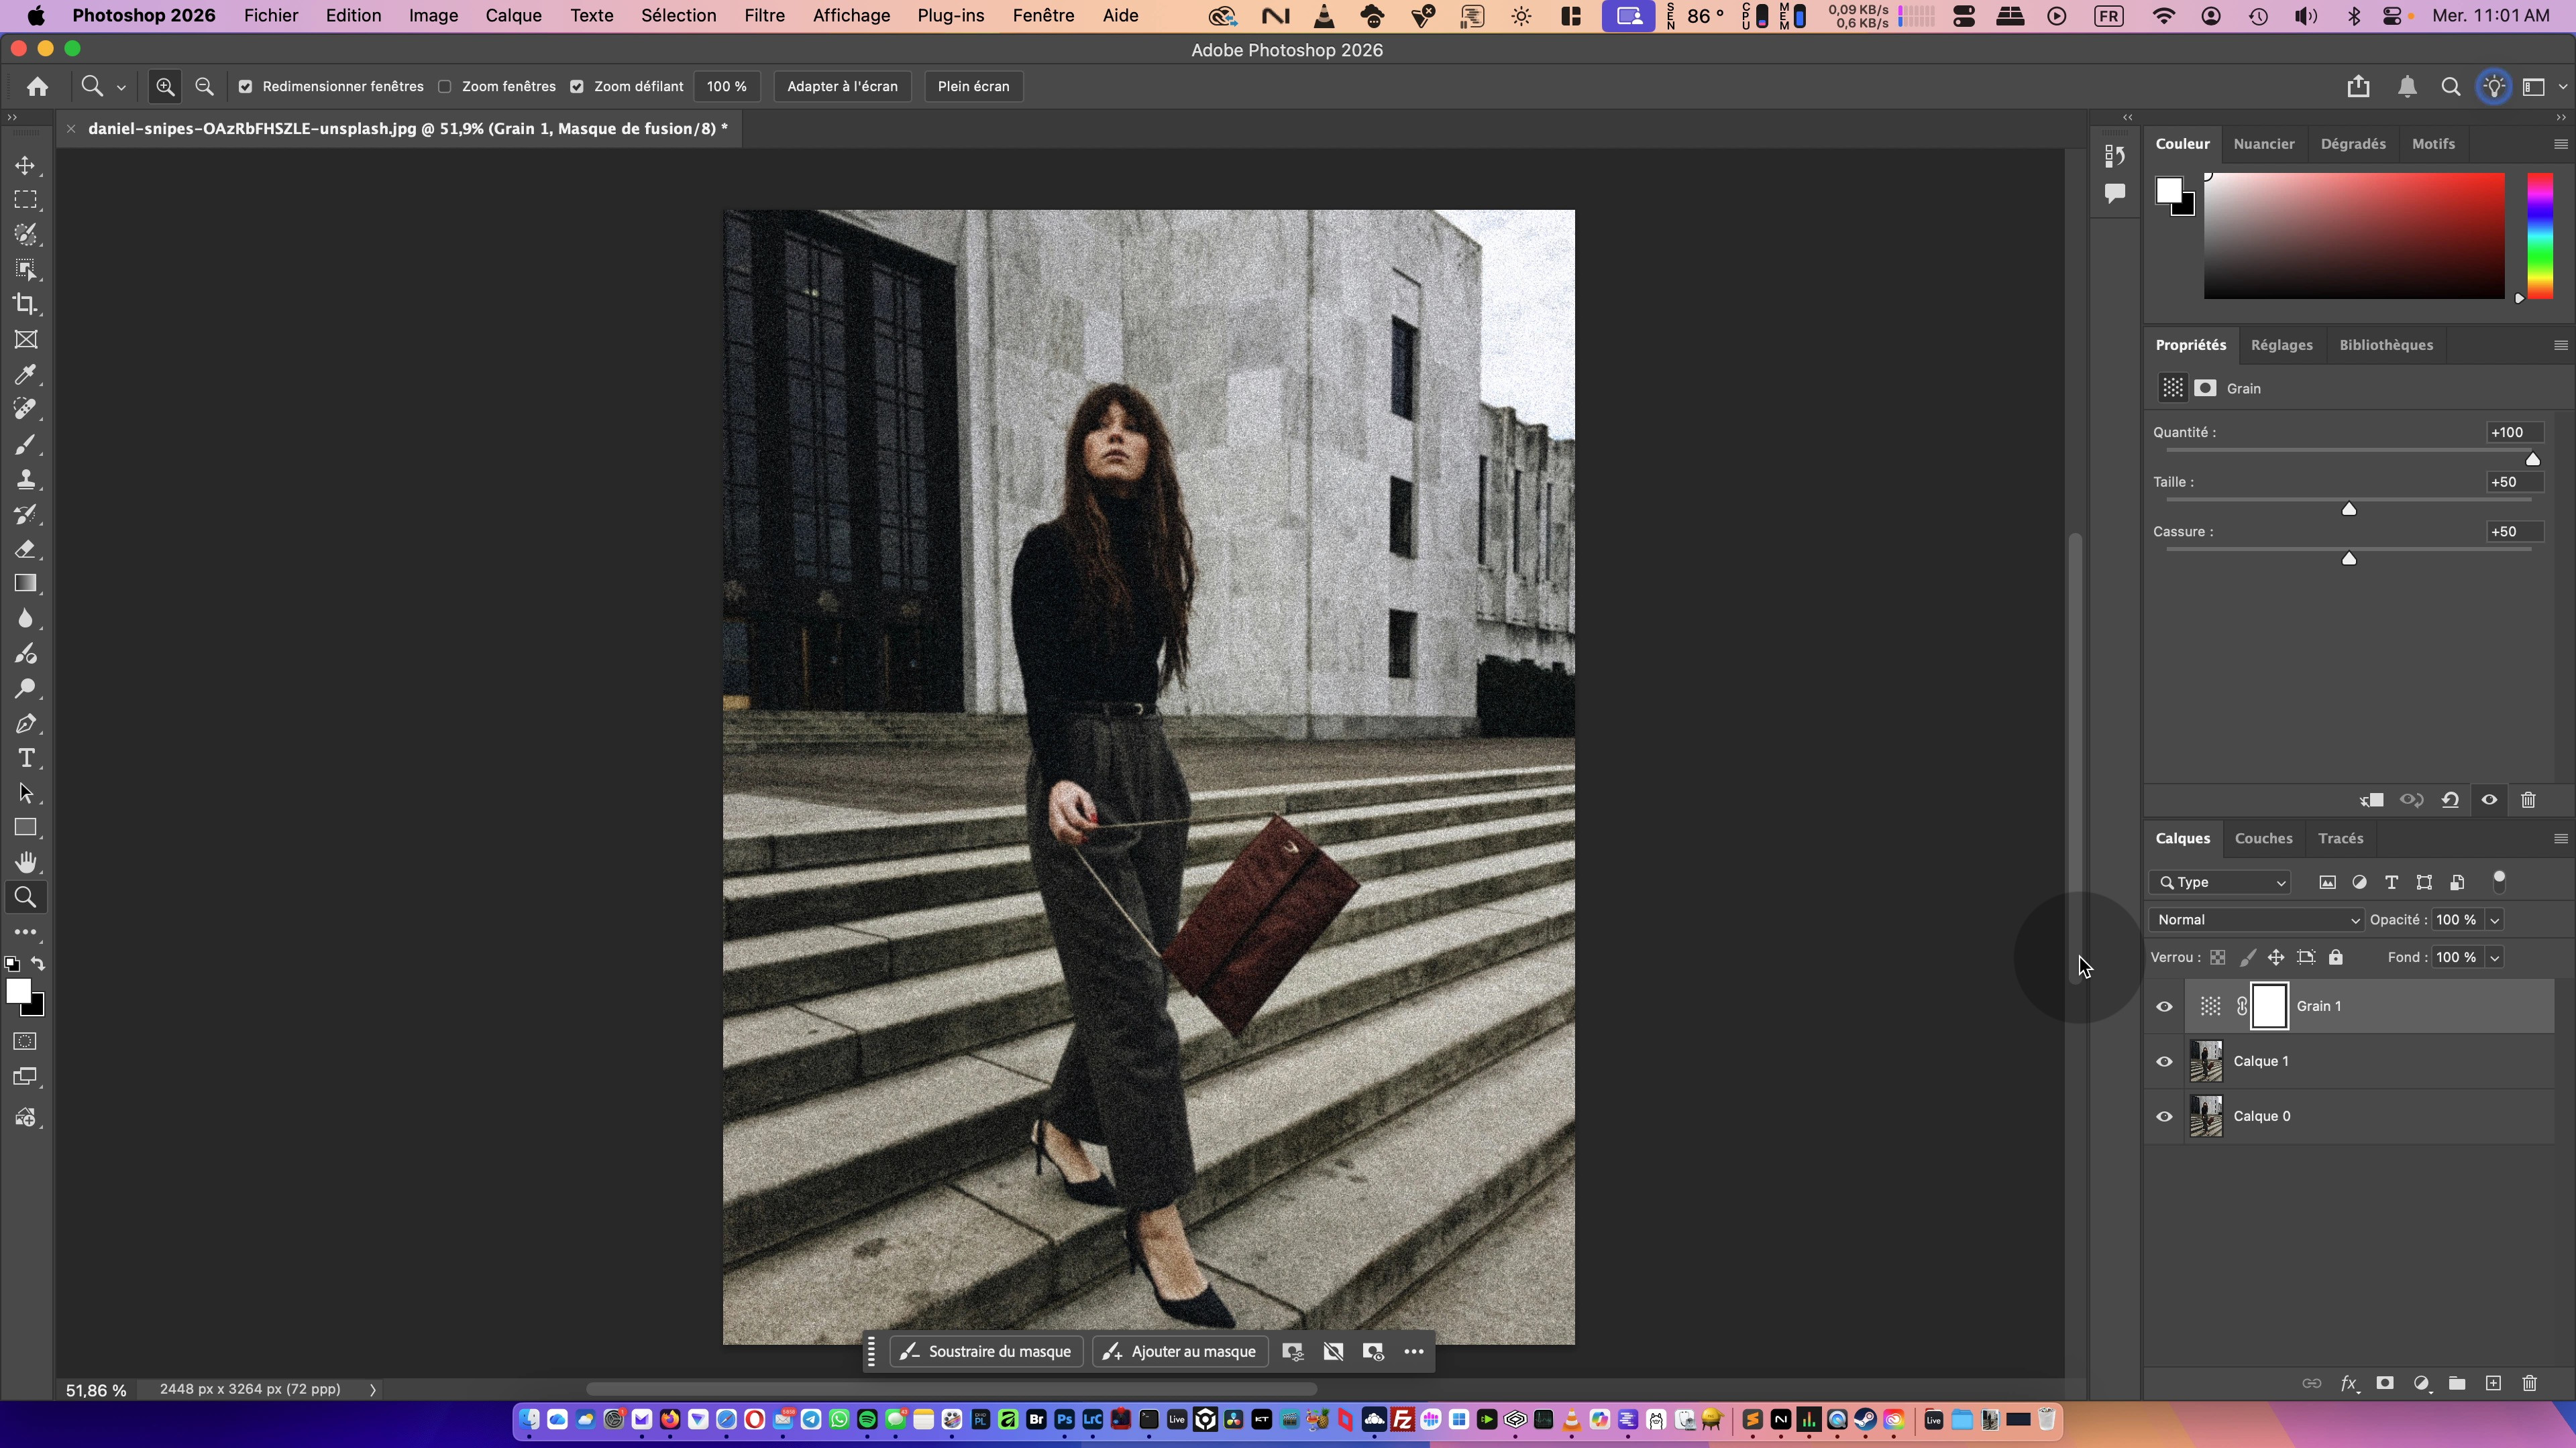Viewport: 2576px width, 1448px height.
Task: Select the Pen tool
Action: click(x=26, y=723)
